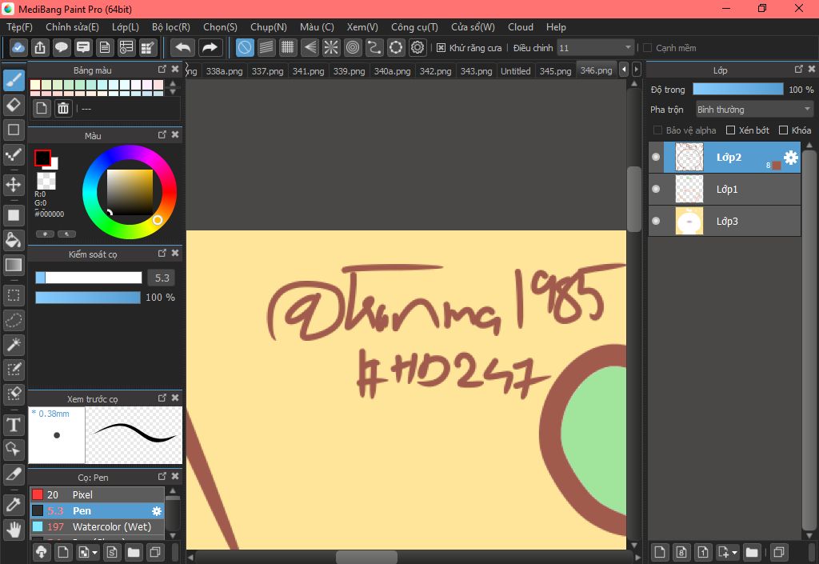Select the Eraser tool
The width and height of the screenshot is (819, 564).
[x=14, y=105]
